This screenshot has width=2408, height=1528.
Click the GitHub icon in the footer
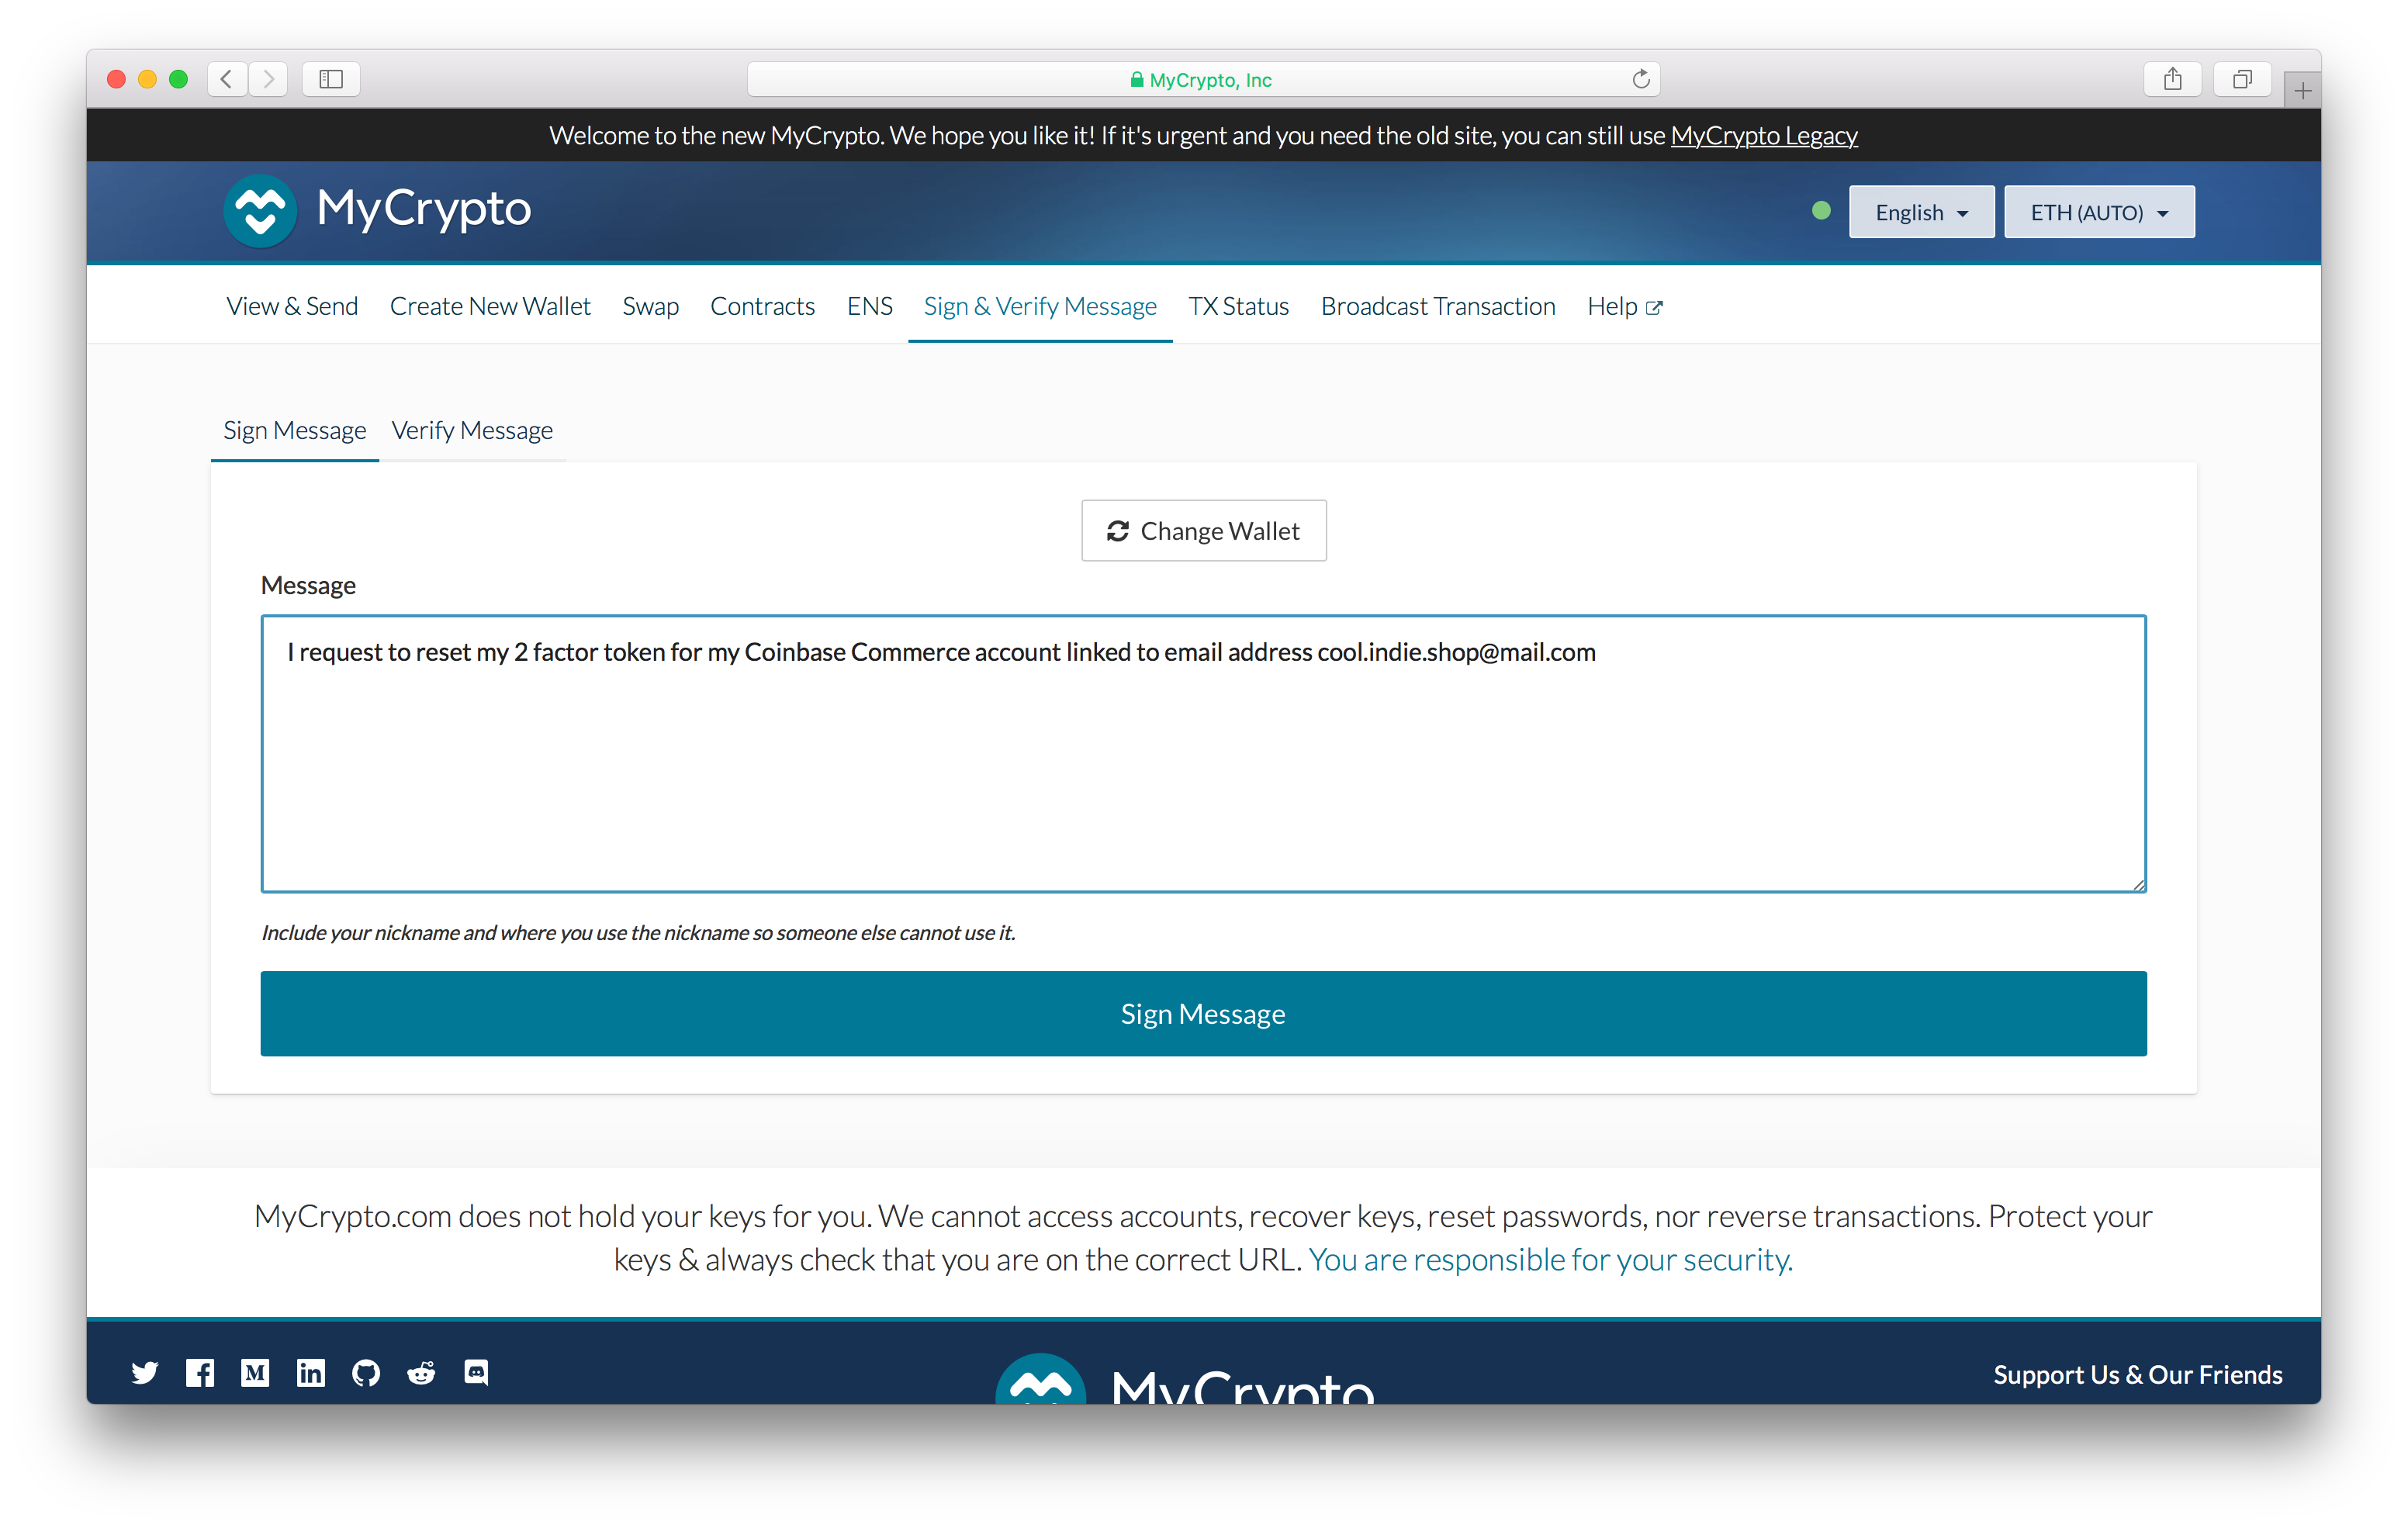(x=367, y=1372)
